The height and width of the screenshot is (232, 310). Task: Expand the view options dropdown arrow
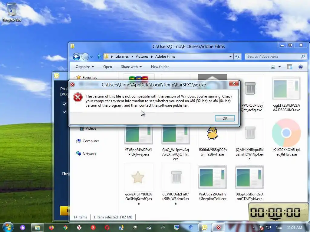point(279,67)
